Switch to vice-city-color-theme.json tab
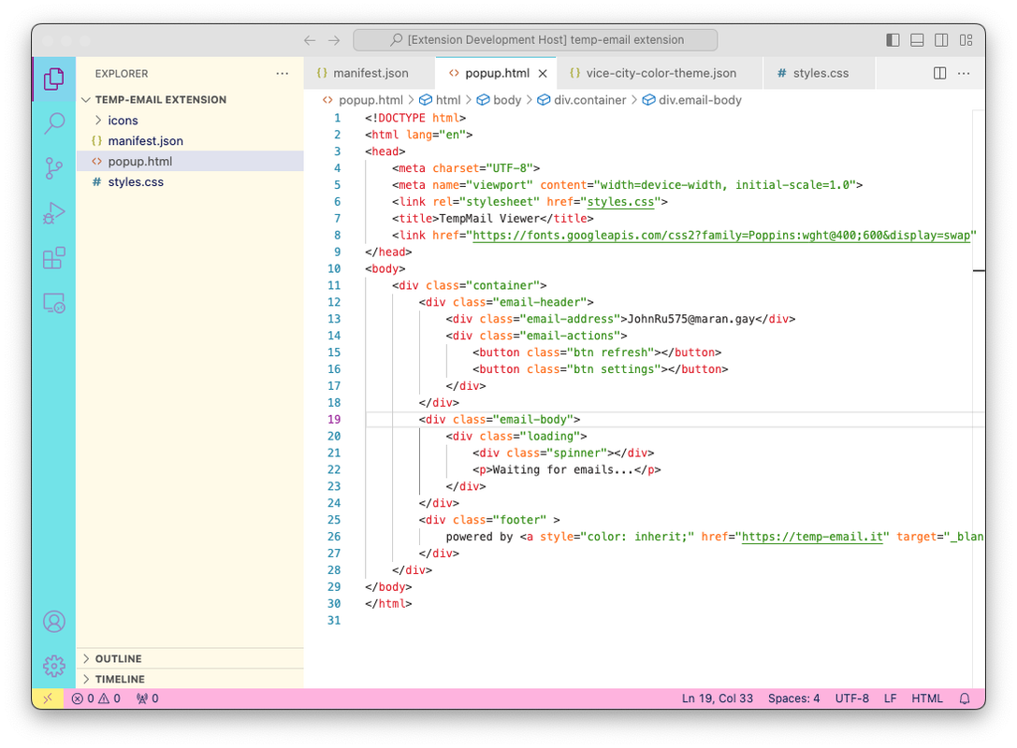 coord(660,73)
